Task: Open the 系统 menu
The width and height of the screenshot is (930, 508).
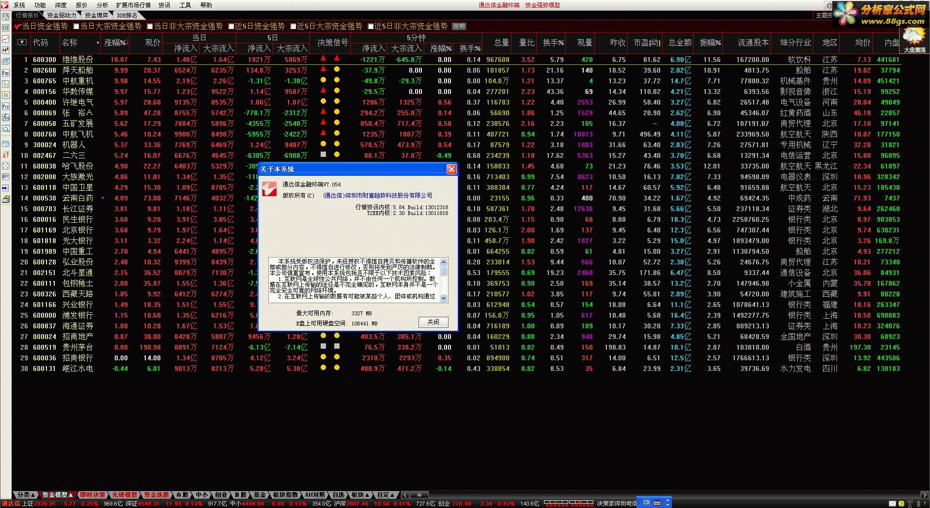Action: [19, 5]
